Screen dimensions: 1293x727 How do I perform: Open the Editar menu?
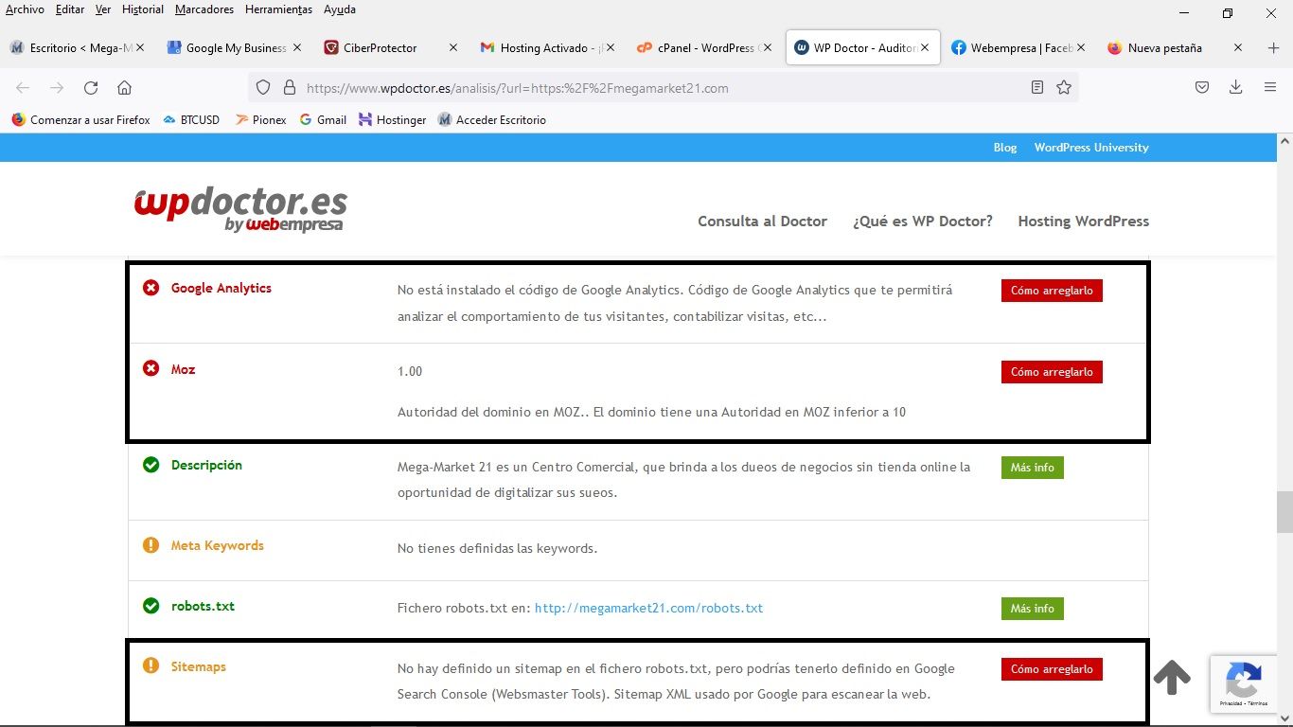(x=70, y=9)
